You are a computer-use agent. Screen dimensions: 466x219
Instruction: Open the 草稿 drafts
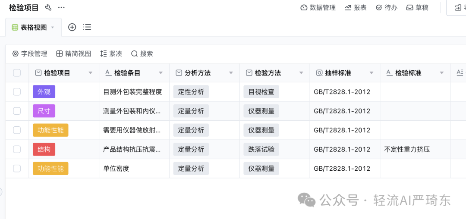[x=418, y=8]
